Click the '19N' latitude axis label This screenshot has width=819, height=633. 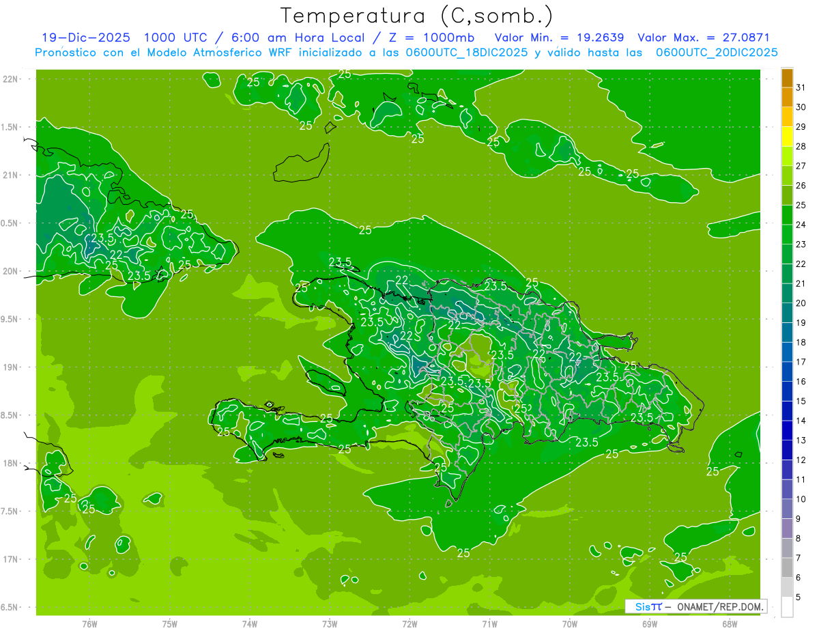click(x=11, y=367)
